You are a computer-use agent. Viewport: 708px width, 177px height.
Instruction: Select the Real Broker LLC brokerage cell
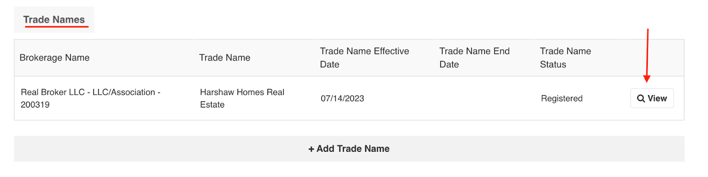(104, 98)
